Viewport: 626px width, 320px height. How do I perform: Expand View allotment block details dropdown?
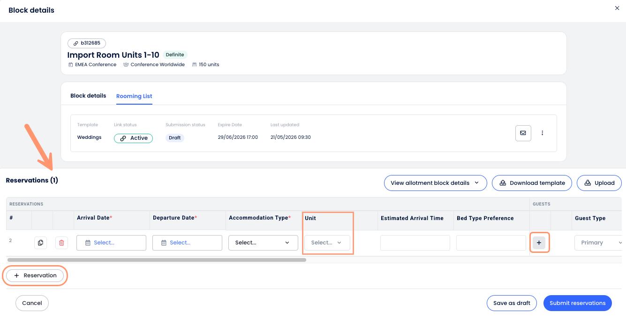coord(435,183)
